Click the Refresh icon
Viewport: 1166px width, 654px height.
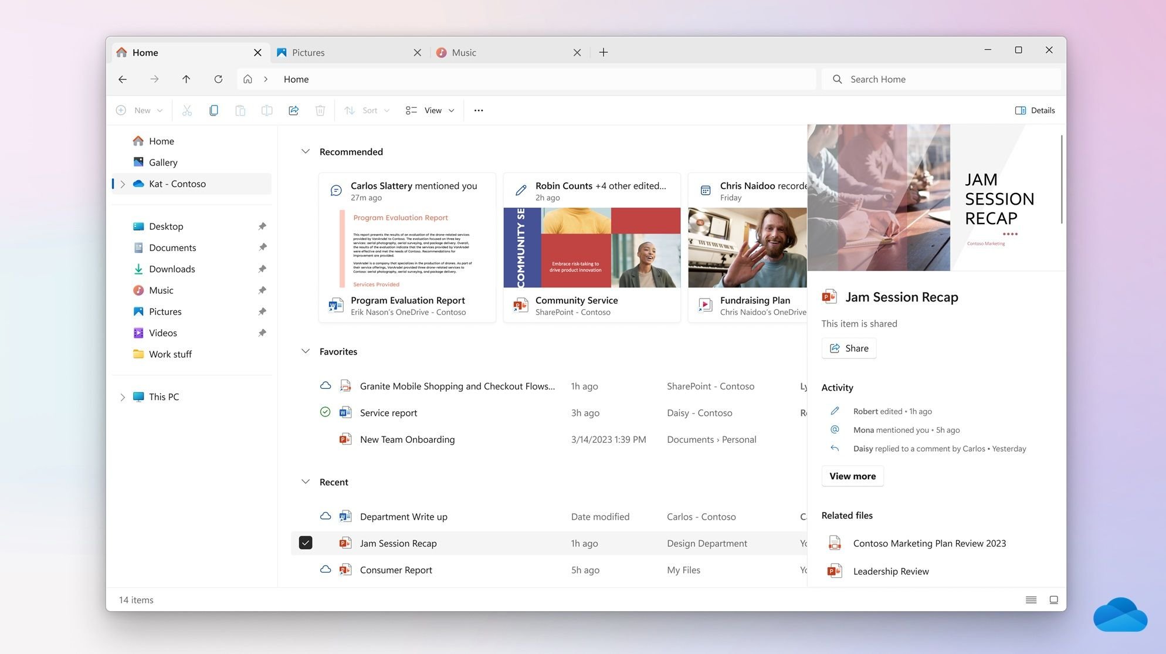218,79
